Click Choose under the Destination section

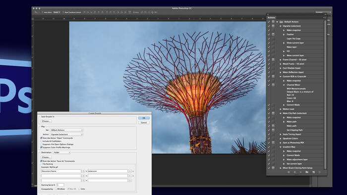[46, 157]
